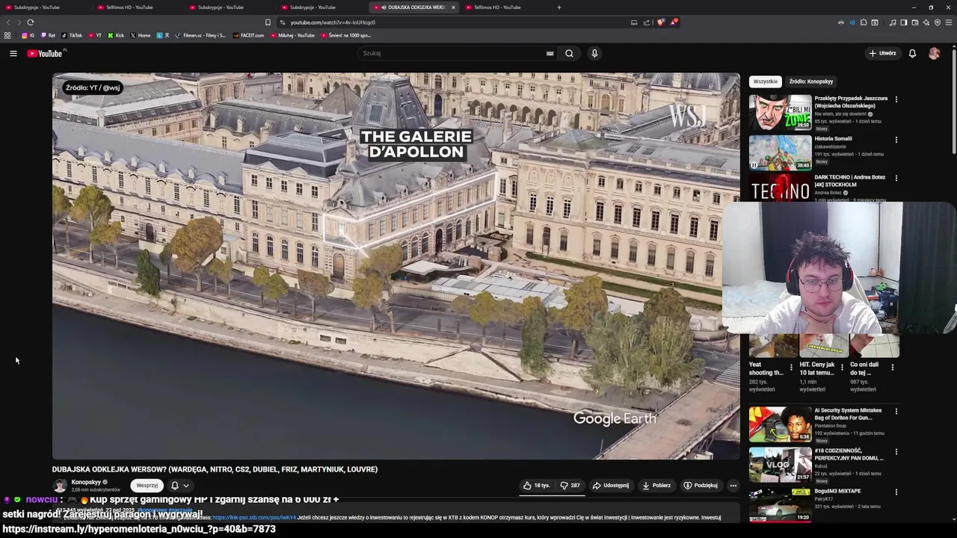The width and height of the screenshot is (957, 538).
Task: Open a new browser tab
Action: 558,7
